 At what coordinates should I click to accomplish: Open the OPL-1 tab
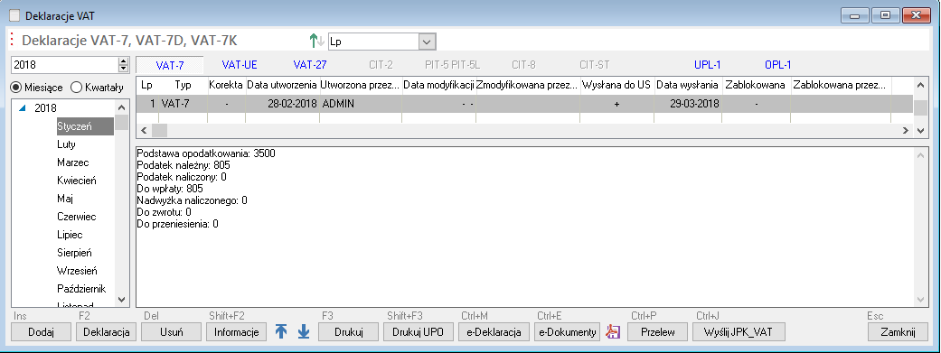[777, 64]
